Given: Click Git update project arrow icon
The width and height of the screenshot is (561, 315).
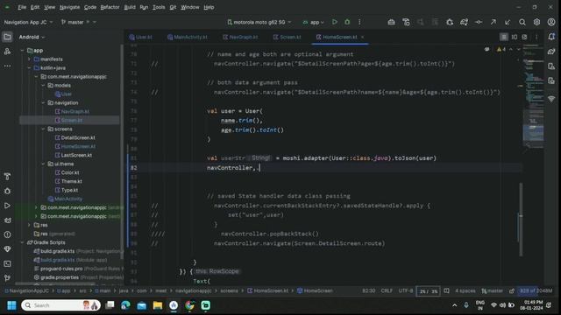Looking at the screenshot, I should click(508, 22).
